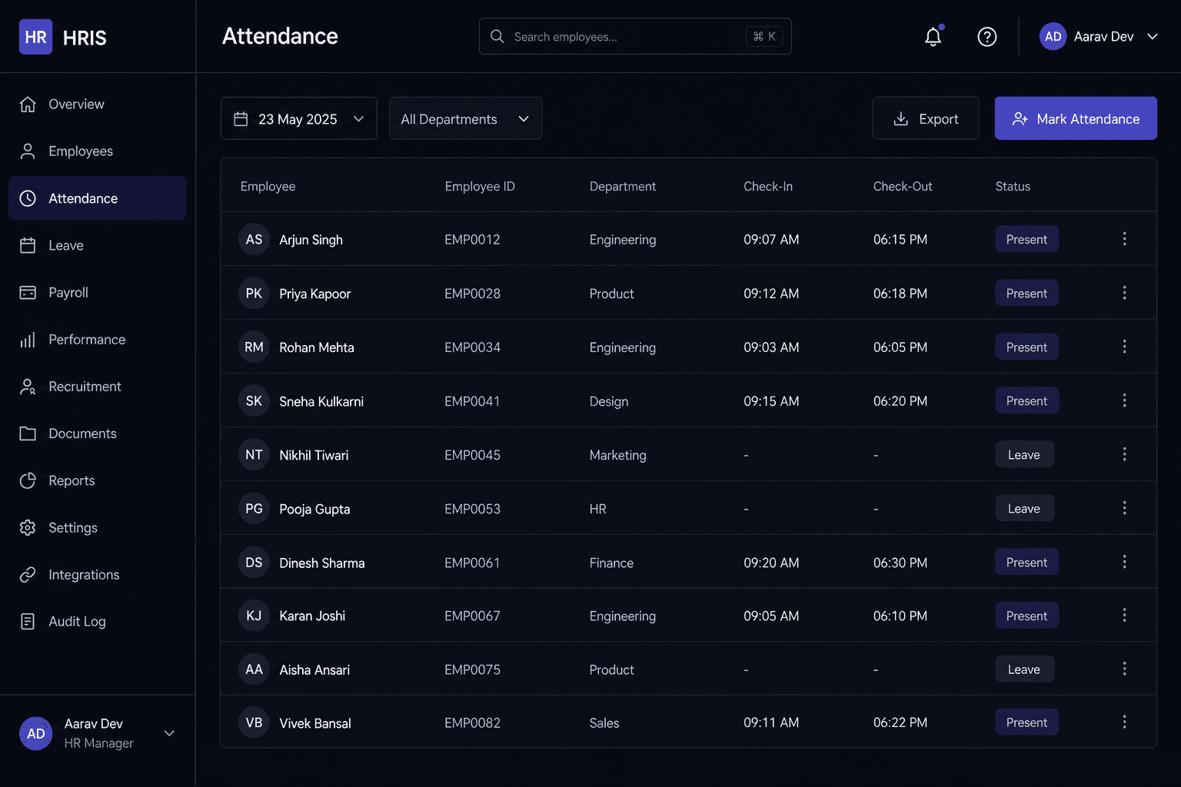This screenshot has width=1181, height=787.
Task: Open row actions for Dinesh Sharma
Action: pos(1124,562)
